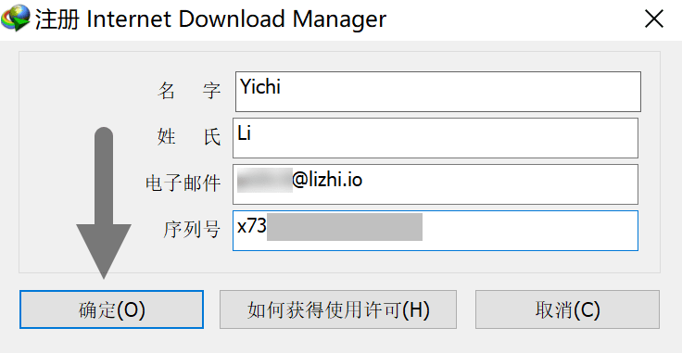Click inside the 序列号 serial number field
Viewport: 682px width, 353px height.
[x=436, y=231]
